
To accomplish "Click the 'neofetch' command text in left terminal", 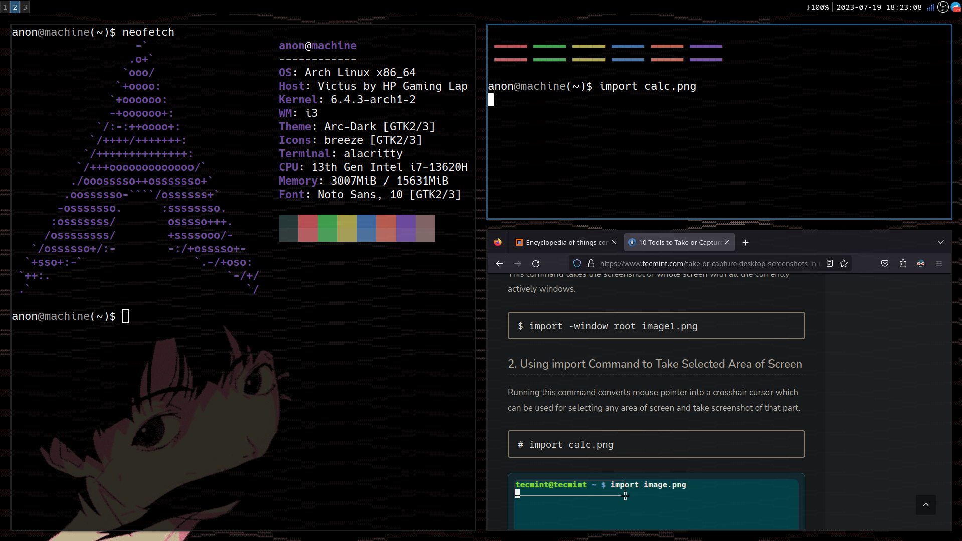I will click(148, 32).
